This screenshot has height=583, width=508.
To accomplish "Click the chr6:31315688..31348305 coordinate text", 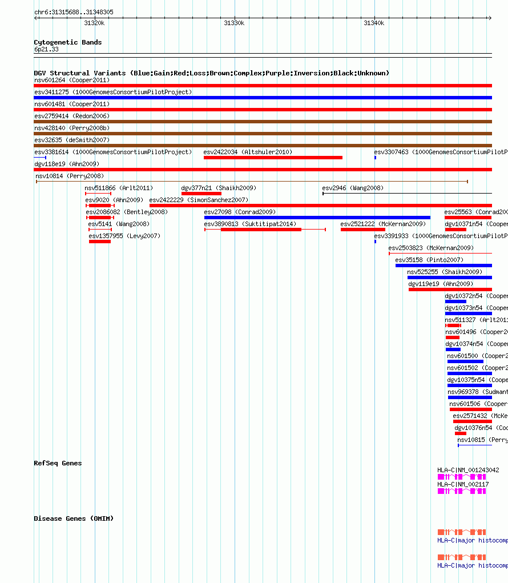I will pyautogui.click(x=74, y=12).
